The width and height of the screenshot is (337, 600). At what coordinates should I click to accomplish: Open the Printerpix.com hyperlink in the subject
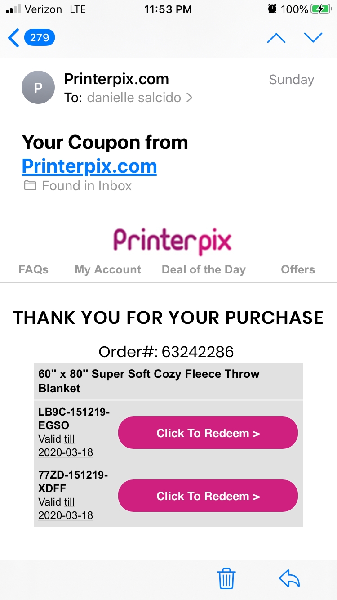[x=89, y=166]
